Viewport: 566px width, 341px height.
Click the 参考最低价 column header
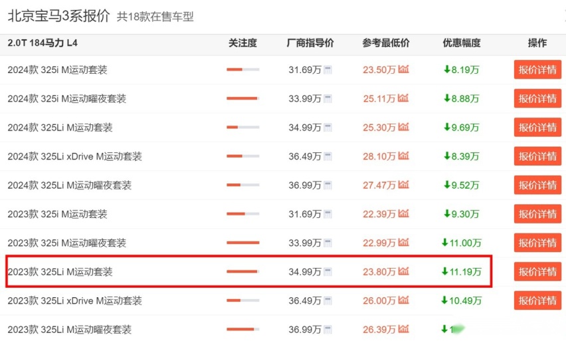point(386,43)
